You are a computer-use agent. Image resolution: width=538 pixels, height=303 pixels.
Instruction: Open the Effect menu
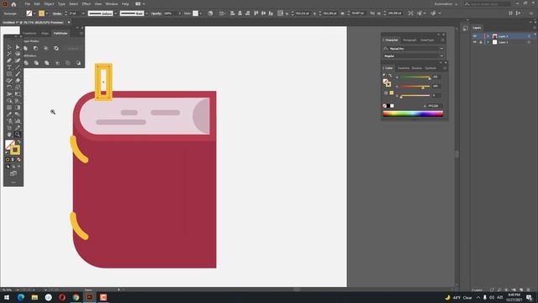tap(86, 3)
